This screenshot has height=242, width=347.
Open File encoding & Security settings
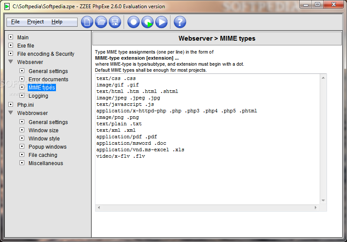pos(46,54)
